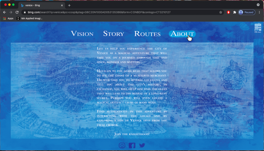This screenshot has width=264, height=151.
Task: Open the red ad blocker extension
Action: pos(228,12)
